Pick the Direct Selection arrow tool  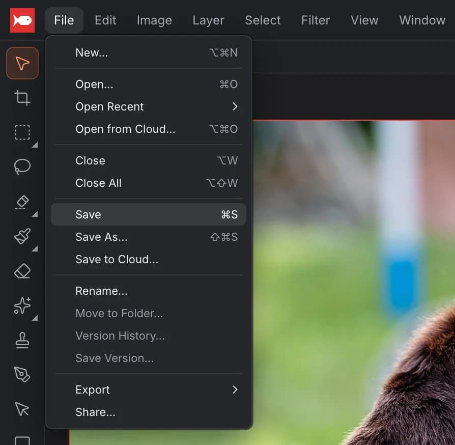(x=22, y=409)
